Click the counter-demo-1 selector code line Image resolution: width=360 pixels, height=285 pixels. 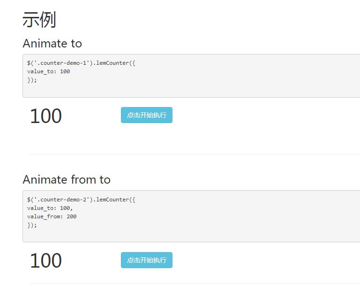[81, 63]
